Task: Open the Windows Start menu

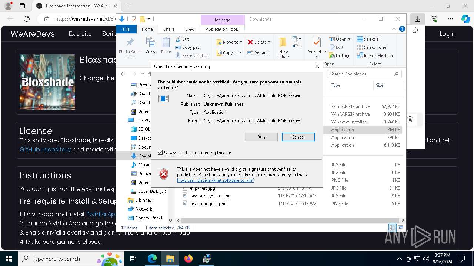Action: (x=9, y=259)
